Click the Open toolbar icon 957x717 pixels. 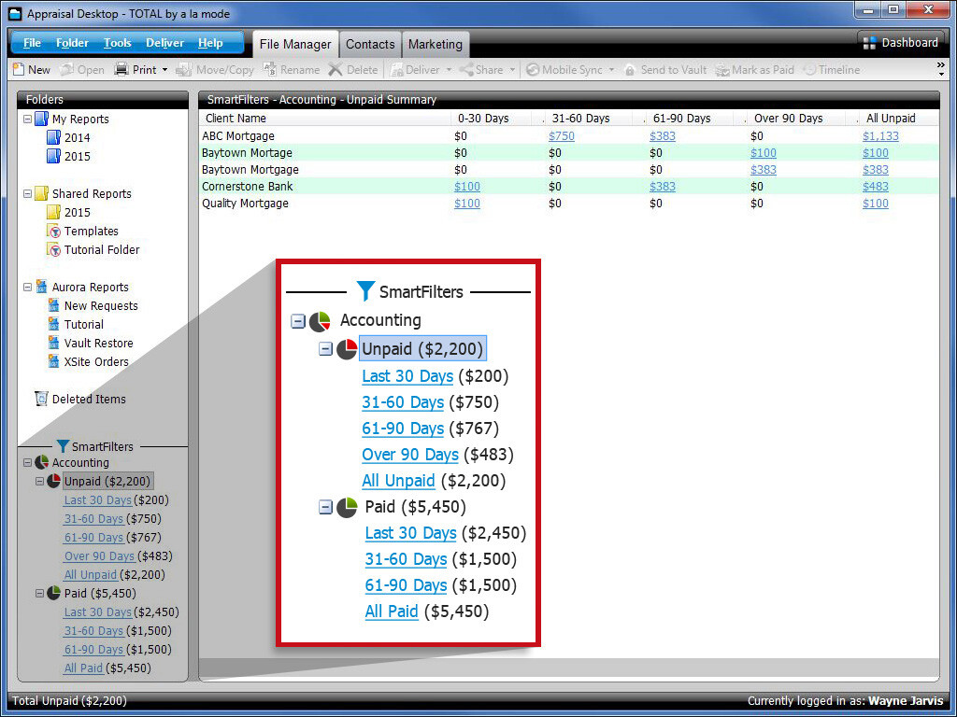pos(66,69)
